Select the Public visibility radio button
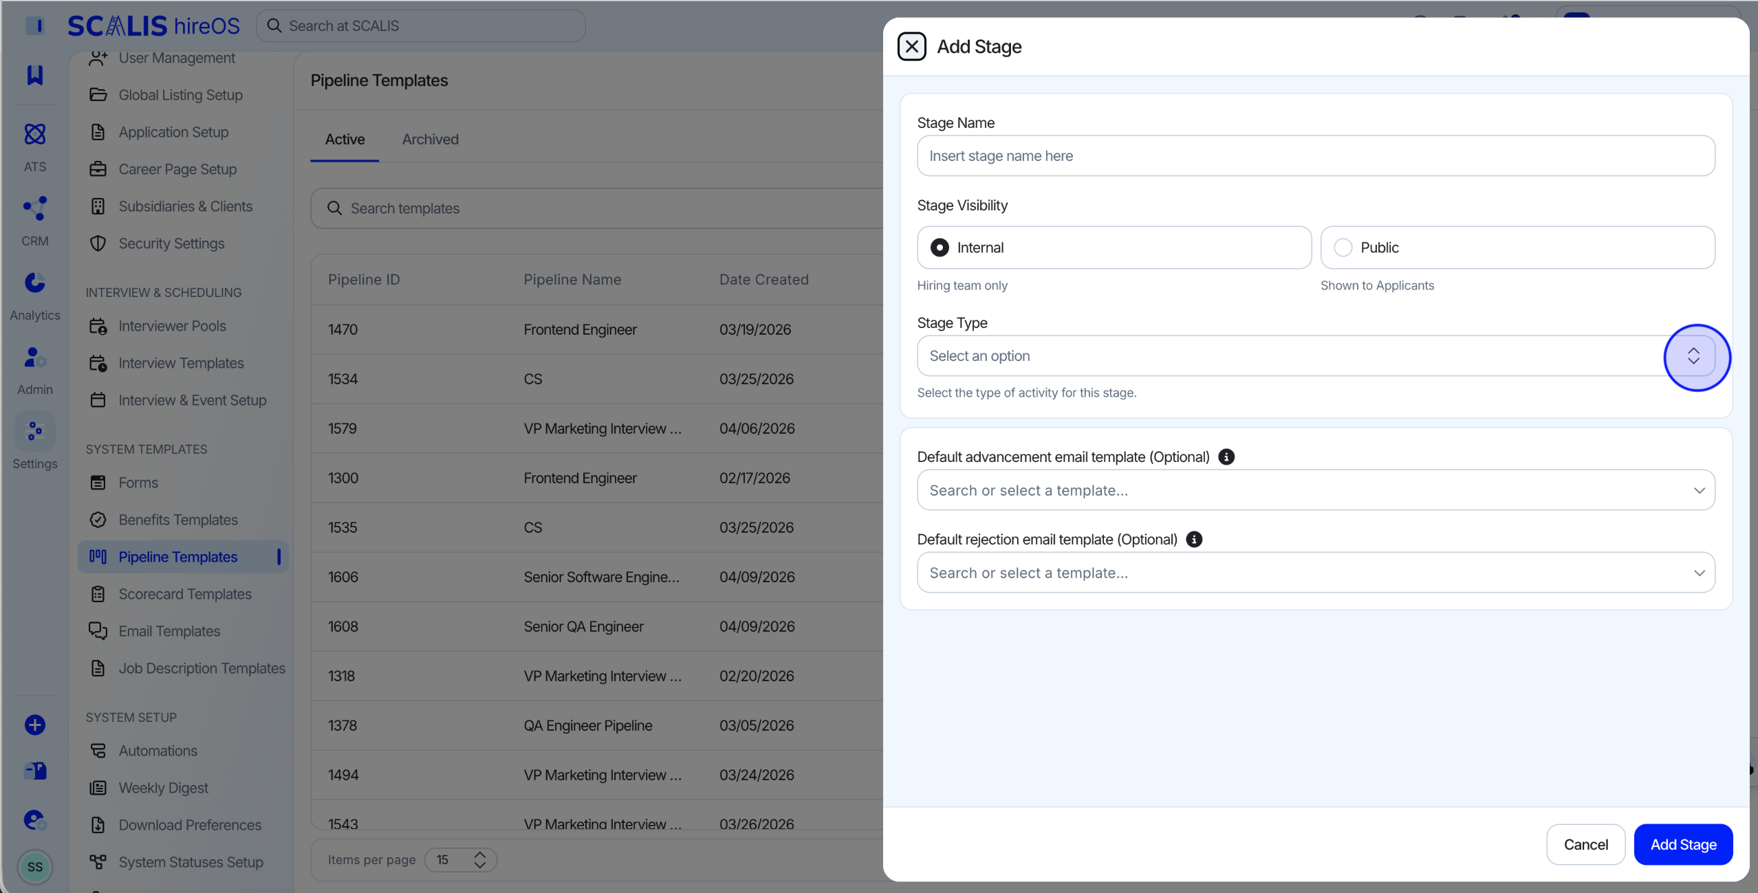The width and height of the screenshot is (1758, 893). click(x=1343, y=247)
